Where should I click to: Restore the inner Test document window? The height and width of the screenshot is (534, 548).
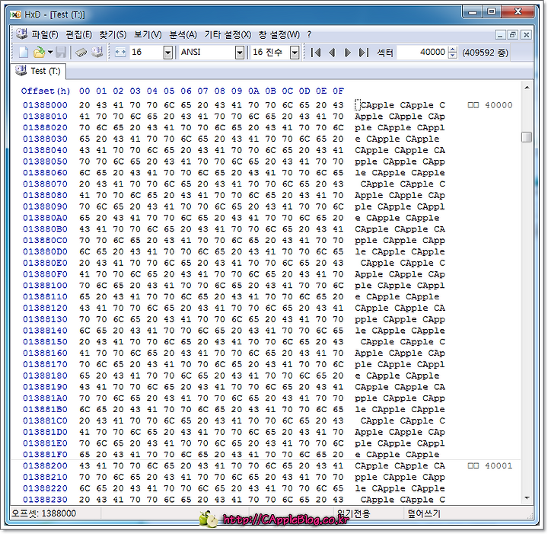point(513,34)
